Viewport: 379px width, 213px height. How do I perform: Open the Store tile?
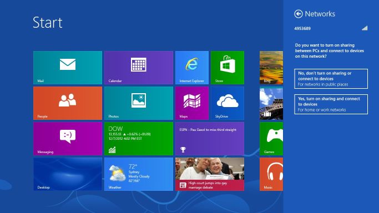(228, 68)
